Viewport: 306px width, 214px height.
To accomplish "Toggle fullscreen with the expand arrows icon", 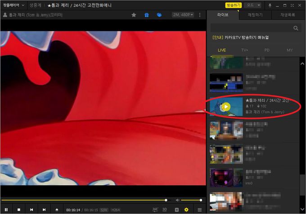I will (292, 5).
